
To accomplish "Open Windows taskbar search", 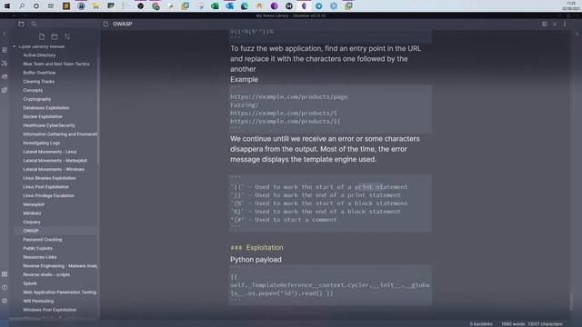I will coord(22,6).
